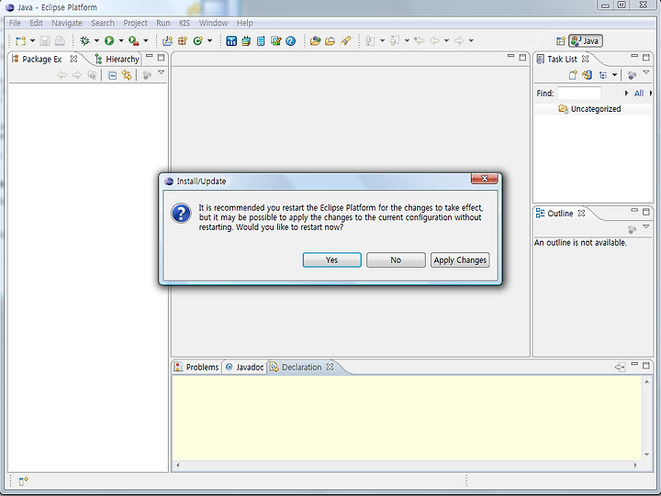Open the Project menu
Screen dimensions: 661x496
click(x=135, y=23)
